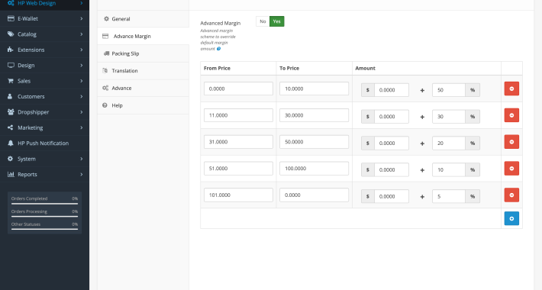Click the Reports chart icon in sidebar
The image size is (542, 290).
pyautogui.click(x=11, y=174)
